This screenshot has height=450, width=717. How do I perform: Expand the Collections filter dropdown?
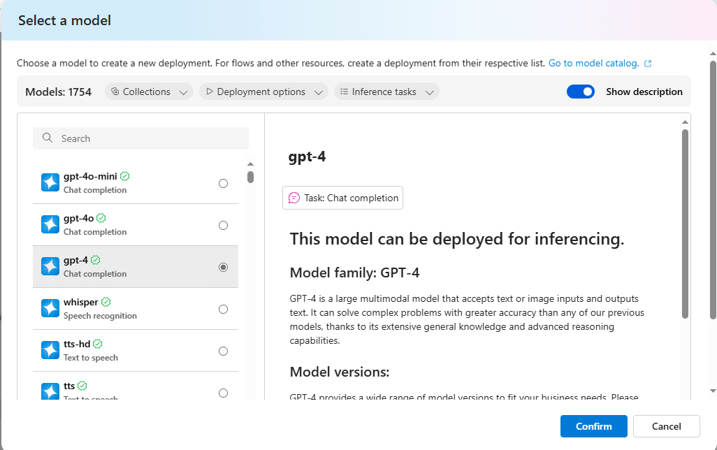[150, 92]
